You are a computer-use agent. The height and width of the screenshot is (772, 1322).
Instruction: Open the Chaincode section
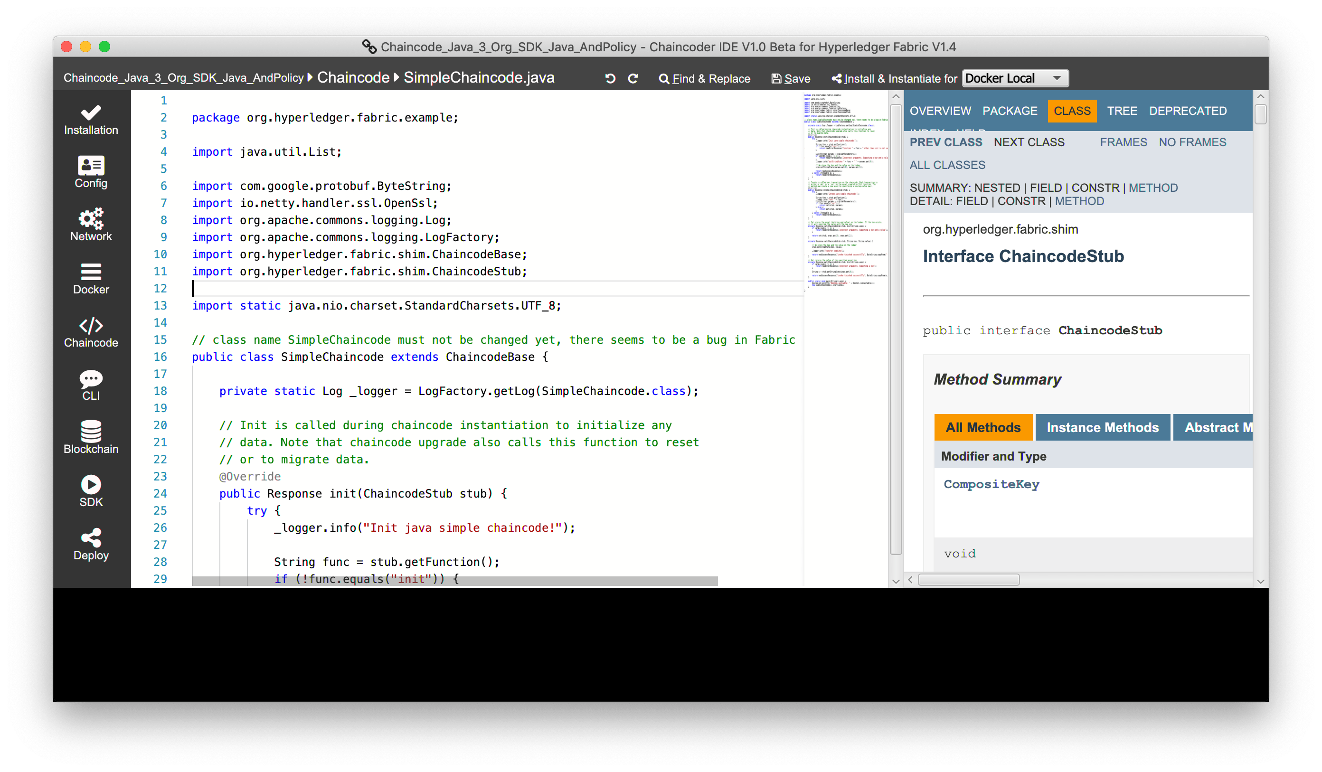tap(91, 333)
